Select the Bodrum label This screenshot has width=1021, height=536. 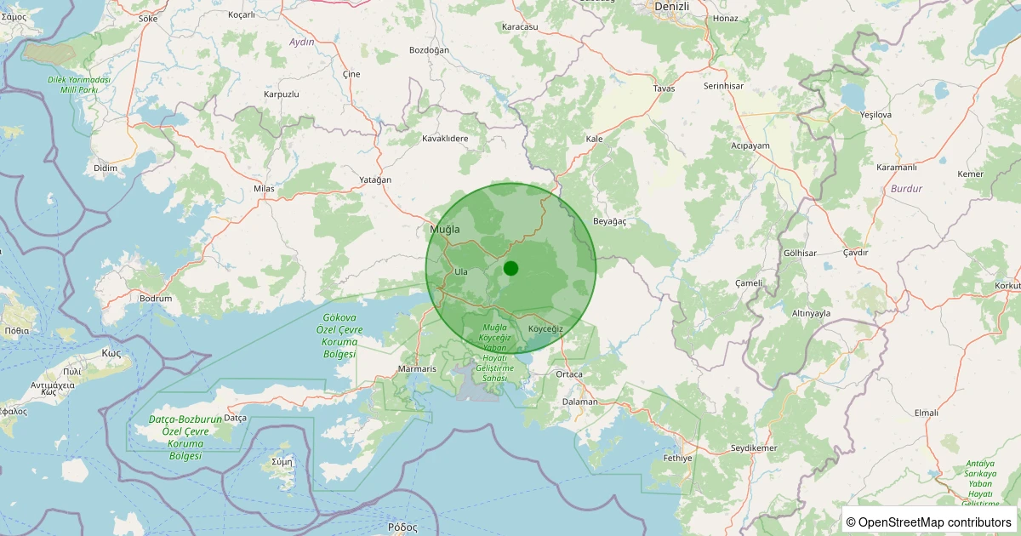click(x=155, y=298)
